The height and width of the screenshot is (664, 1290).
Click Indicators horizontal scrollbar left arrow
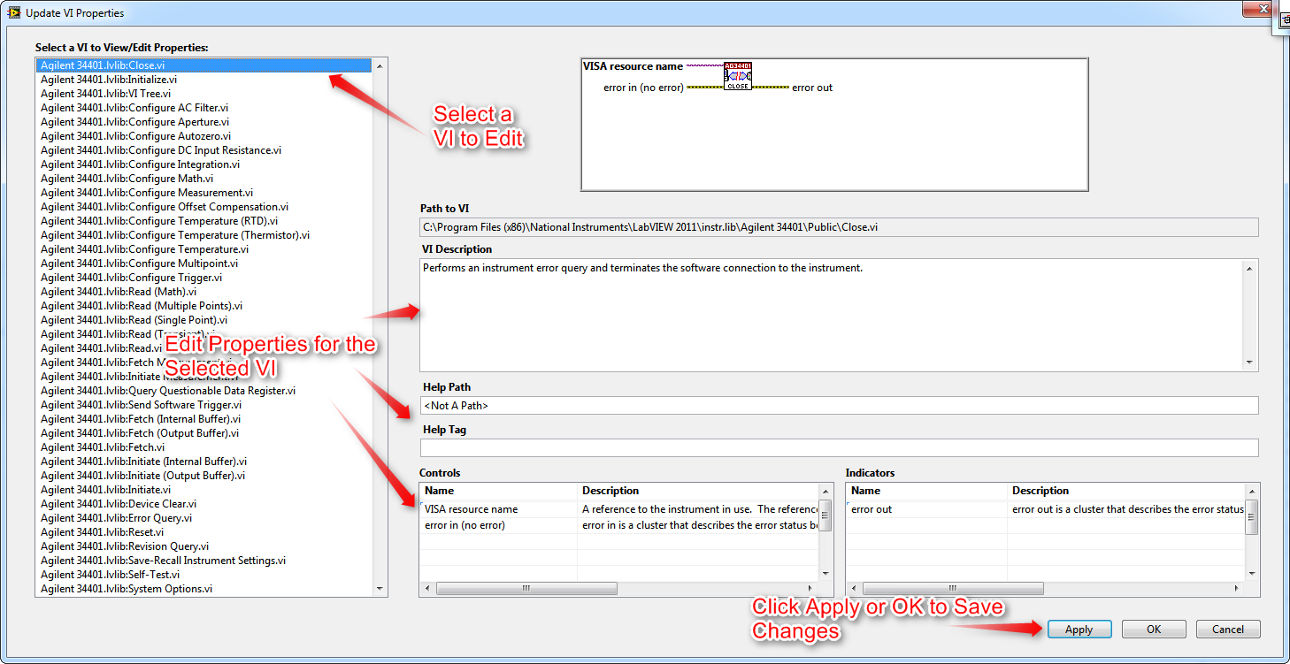[855, 588]
